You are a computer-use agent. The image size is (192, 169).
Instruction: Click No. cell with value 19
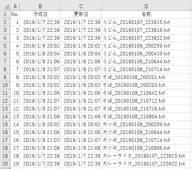(x=15, y=164)
